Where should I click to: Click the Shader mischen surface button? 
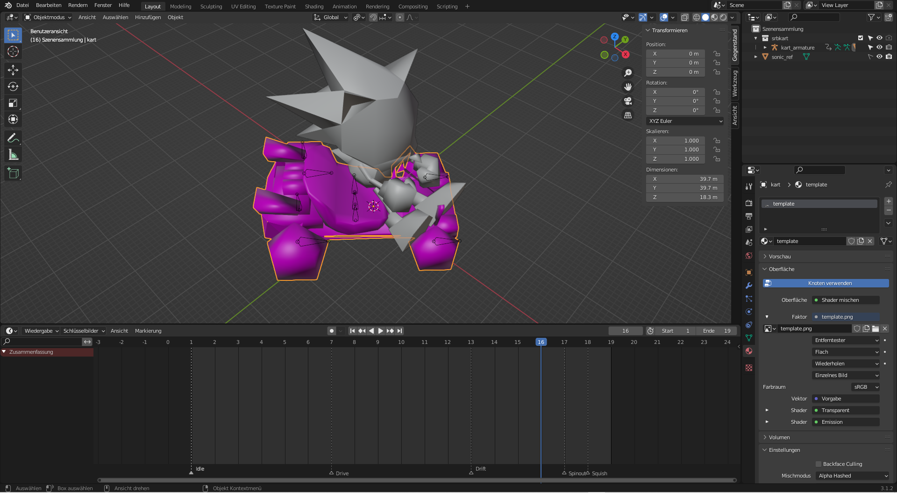pyautogui.click(x=846, y=300)
